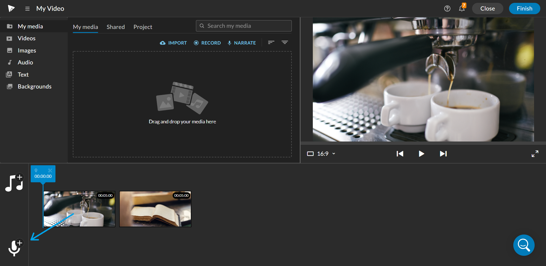Toggle fullscreen preview mode

(x=535, y=153)
